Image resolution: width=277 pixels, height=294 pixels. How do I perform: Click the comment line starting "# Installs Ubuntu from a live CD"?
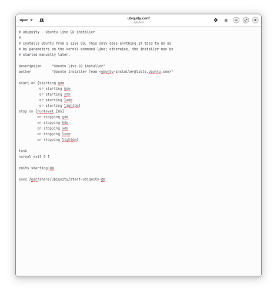(x=95, y=44)
